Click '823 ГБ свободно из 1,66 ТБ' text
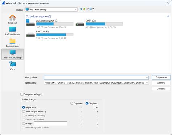Screen dimensions: 172x135 [101, 27]
